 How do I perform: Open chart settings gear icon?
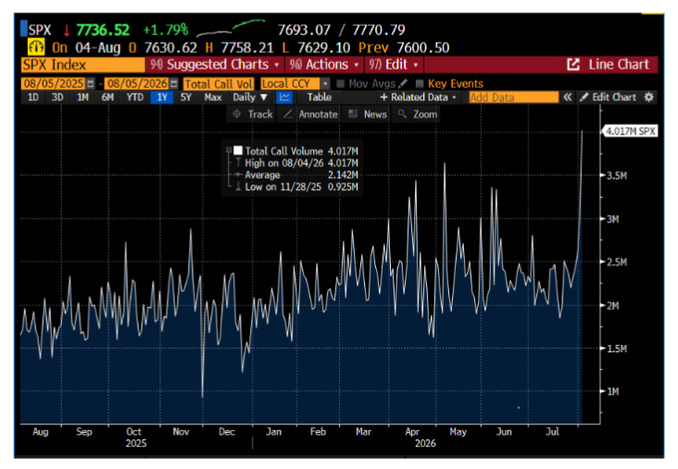(x=648, y=97)
